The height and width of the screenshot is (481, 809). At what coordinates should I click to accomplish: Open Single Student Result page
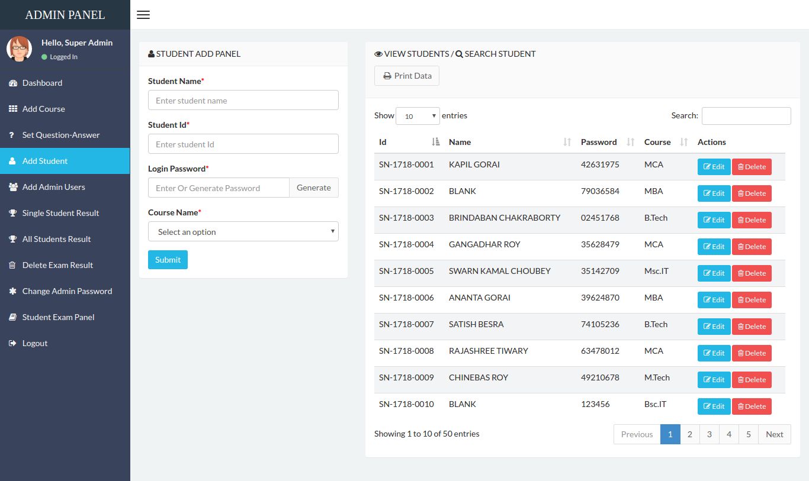(65, 213)
